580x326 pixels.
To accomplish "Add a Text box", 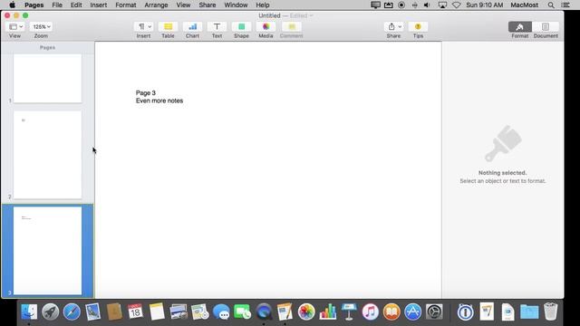I will coord(217,26).
